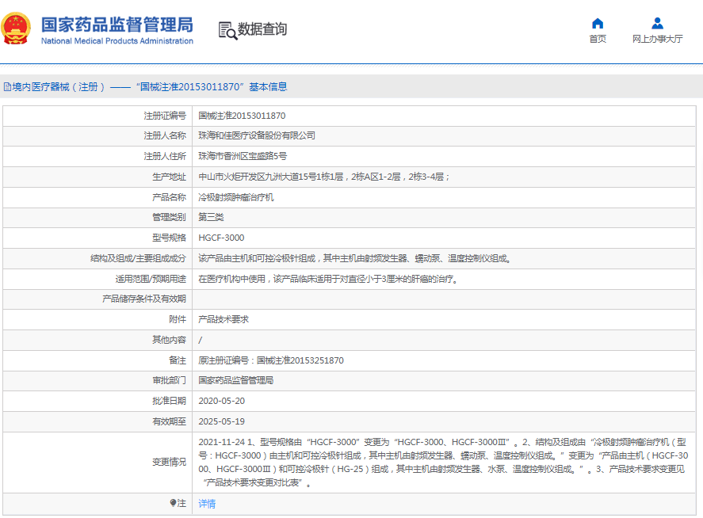Click the 管理类别 row label
Image resolution: width=703 pixels, height=518 pixels.
click(169, 217)
